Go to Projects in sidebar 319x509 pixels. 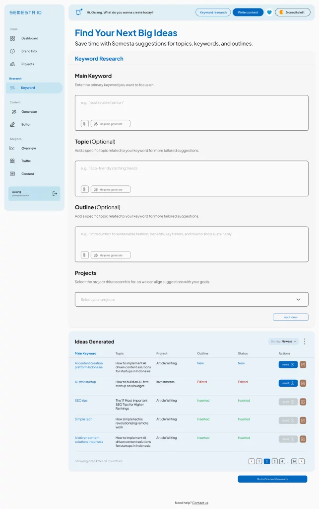pyautogui.click(x=27, y=64)
